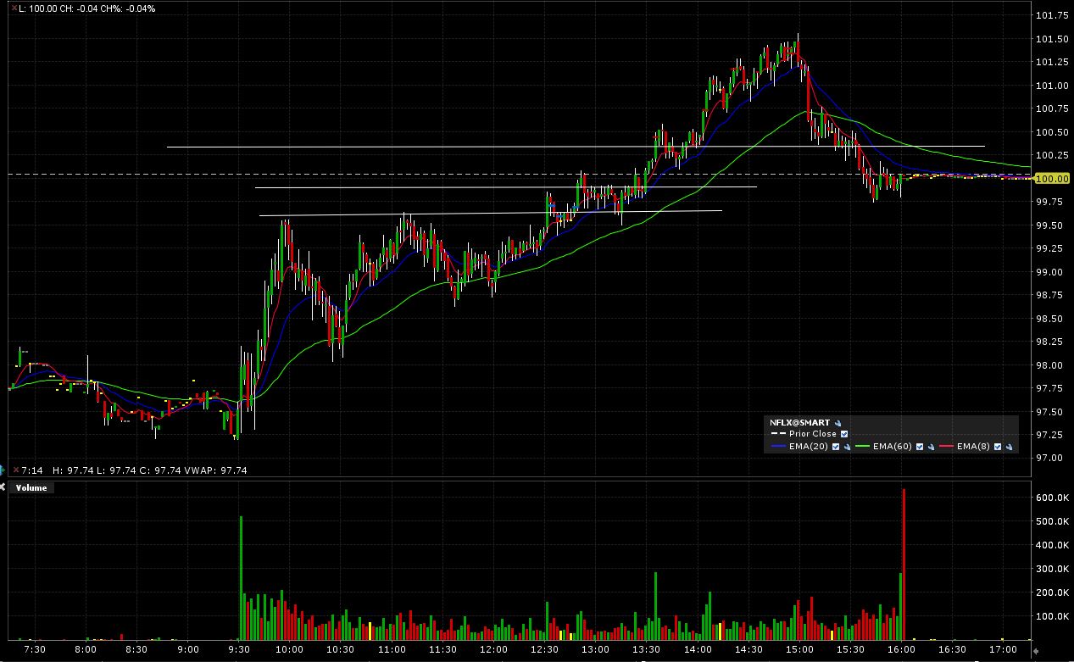Click the 16:00 time axis label
Image resolution: width=1074 pixels, height=662 pixels.
pos(901,650)
